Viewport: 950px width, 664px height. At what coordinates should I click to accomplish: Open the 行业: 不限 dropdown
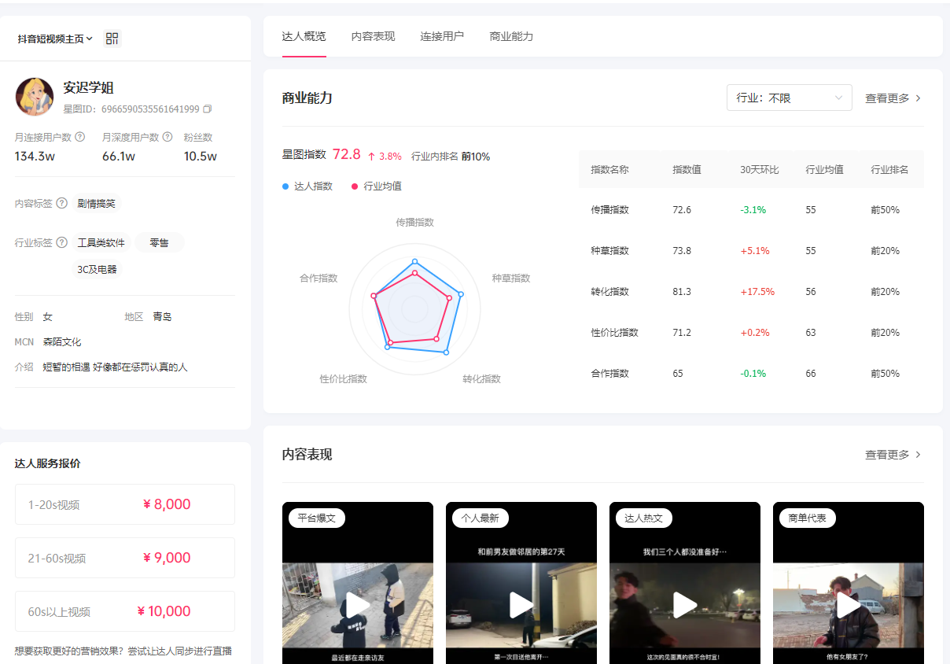coord(789,98)
